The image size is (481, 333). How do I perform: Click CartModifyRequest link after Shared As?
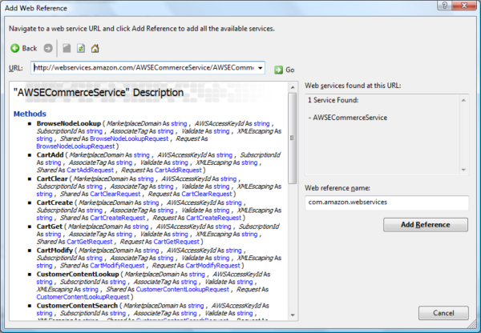[x=117, y=266]
